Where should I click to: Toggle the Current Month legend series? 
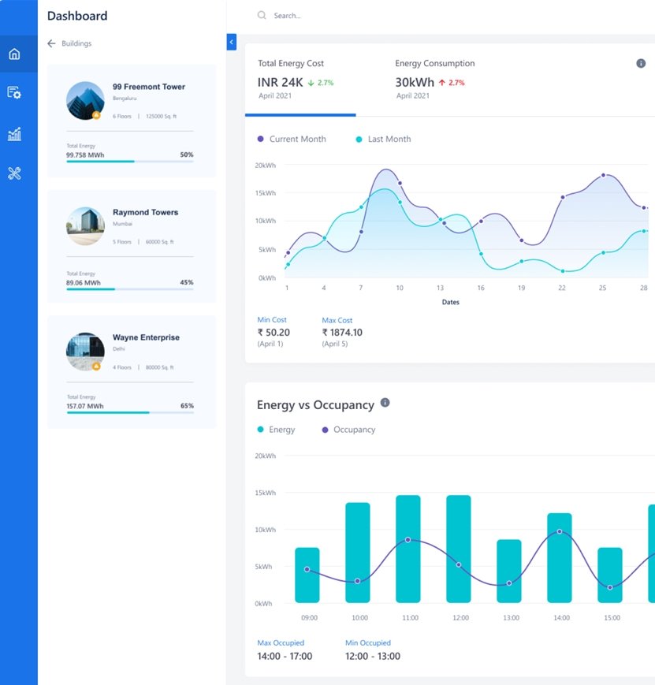(292, 140)
